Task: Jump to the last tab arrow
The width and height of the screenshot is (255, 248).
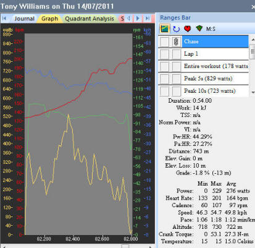Action: point(147,19)
